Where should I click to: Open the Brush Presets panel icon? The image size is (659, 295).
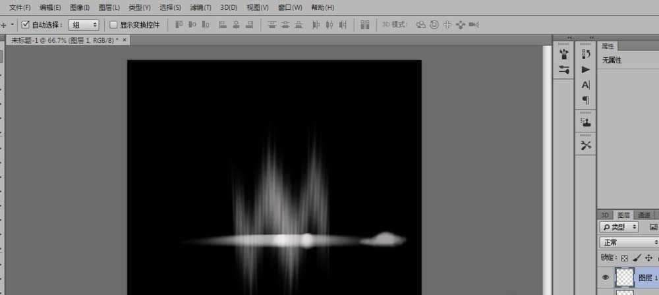tap(563, 54)
